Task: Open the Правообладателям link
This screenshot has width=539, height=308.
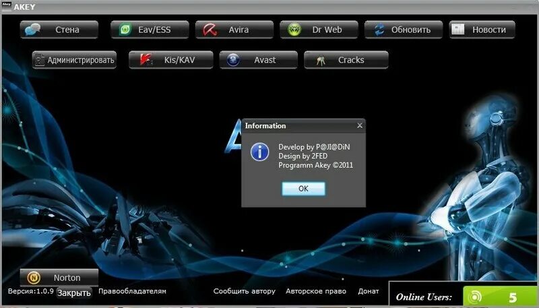Action: pyautogui.click(x=132, y=291)
